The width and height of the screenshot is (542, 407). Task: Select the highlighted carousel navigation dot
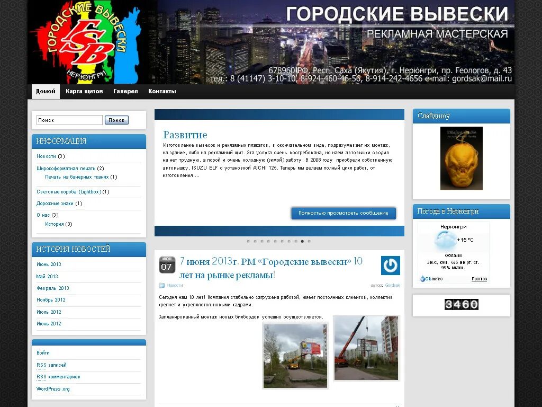(x=302, y=241)
